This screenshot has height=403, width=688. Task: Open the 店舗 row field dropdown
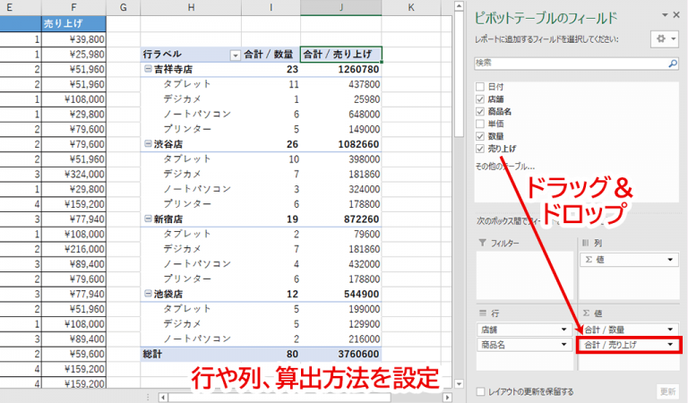click(x=563, y=330)
